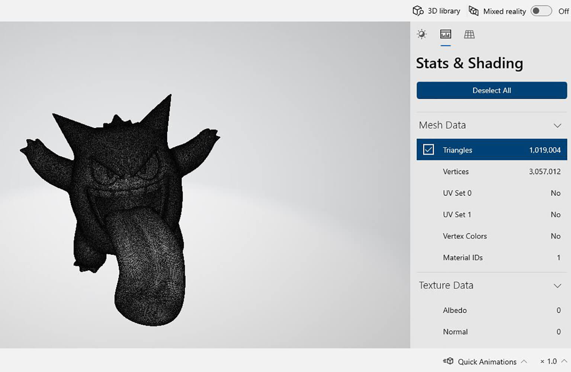Open the 3D library
Screen dimensions: 571x372
[x=436, y=11]
